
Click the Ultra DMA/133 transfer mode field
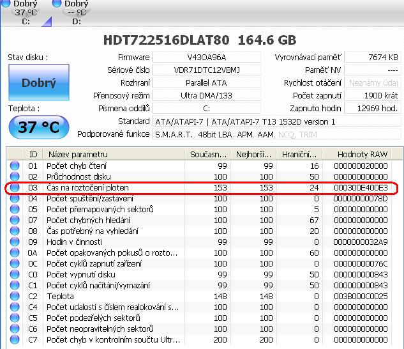pos(207,95)
